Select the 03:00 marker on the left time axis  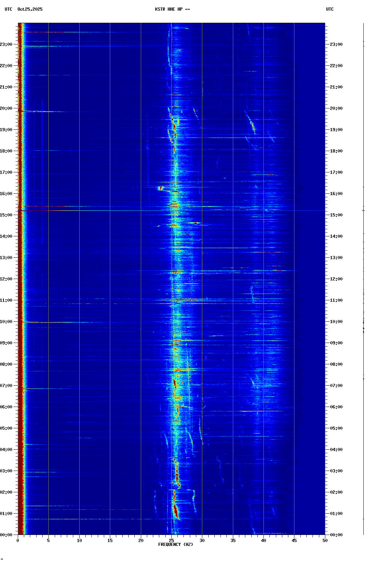coord(6,471)
